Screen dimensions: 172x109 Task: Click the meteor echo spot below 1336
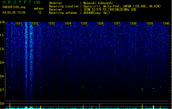100,88
